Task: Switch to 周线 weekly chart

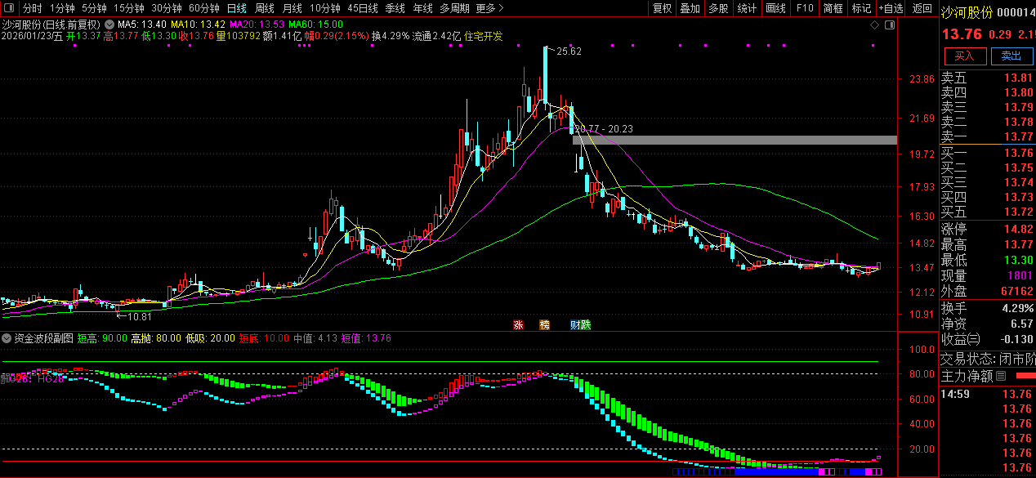Action: coord(264,8)
